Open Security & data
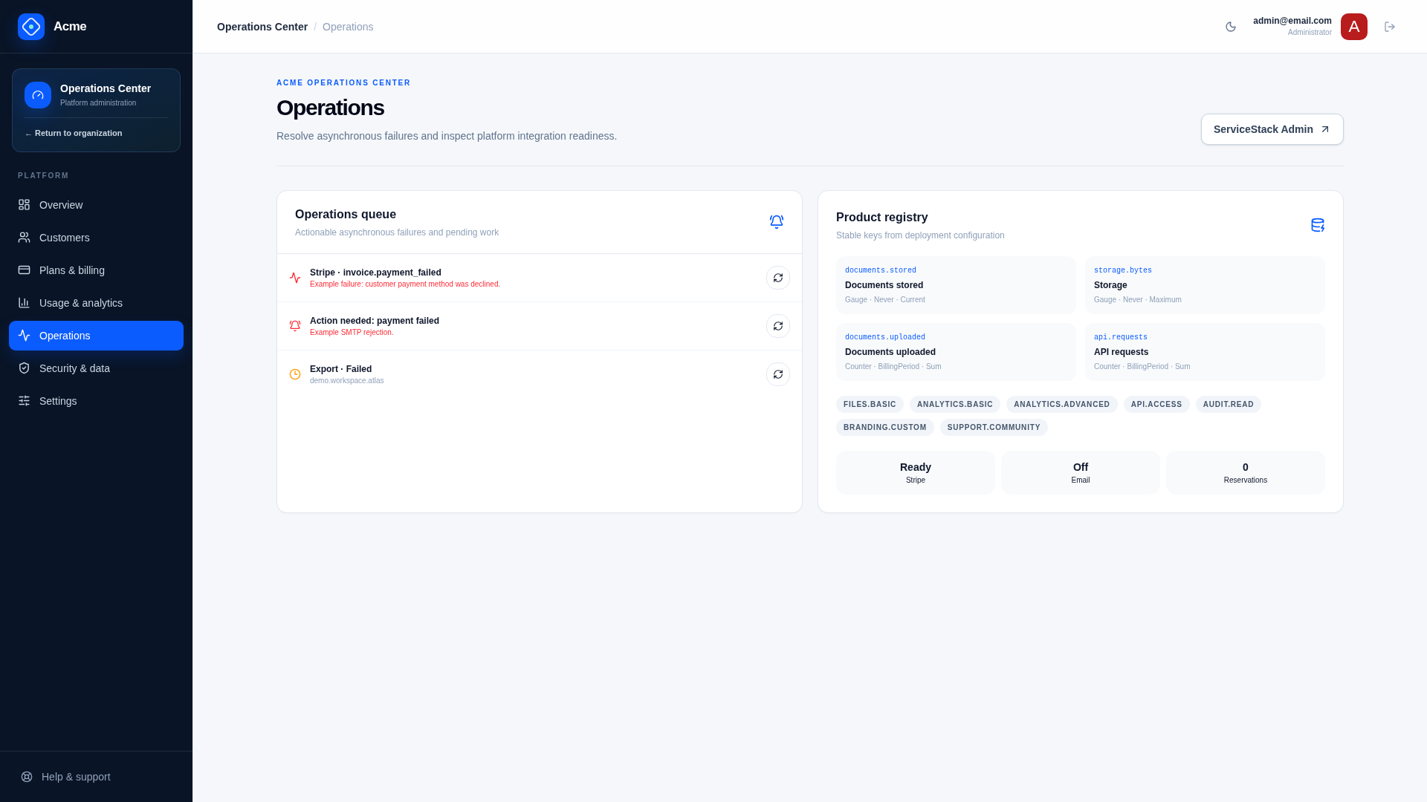 pyautogui.click(x=96, y=368)
